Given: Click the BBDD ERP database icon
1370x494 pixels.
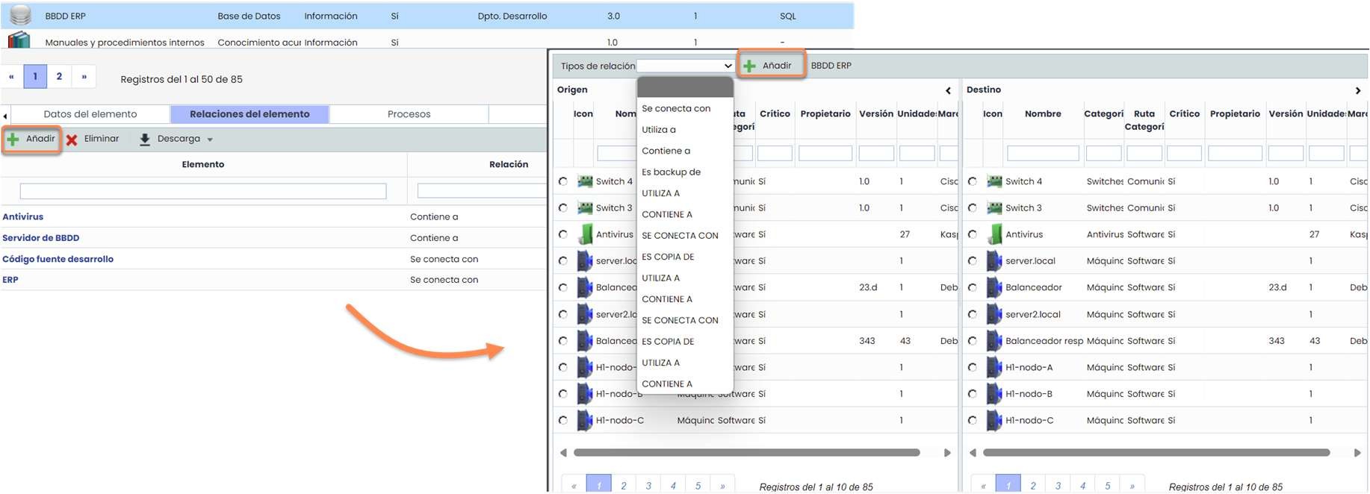Looking at the screenshot, I should tap(20, 15).
